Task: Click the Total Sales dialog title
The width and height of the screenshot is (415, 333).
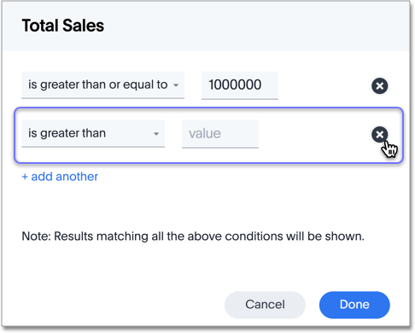Action: [63, 26]
